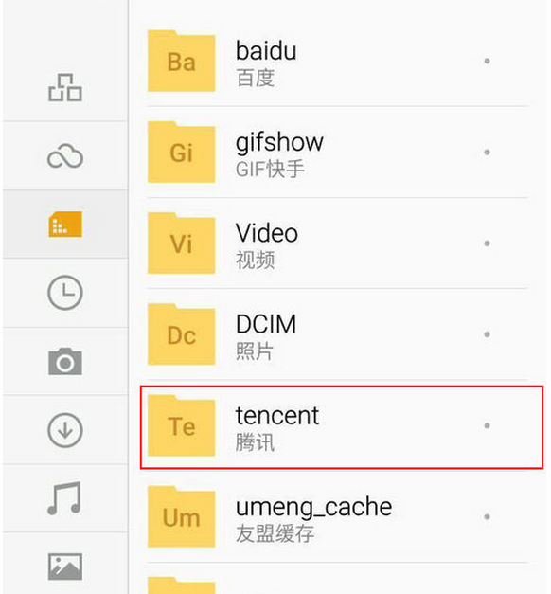Viewport: 551px width, 594px height.
Task: Open the baidu folder
Action: pos(337,62)
